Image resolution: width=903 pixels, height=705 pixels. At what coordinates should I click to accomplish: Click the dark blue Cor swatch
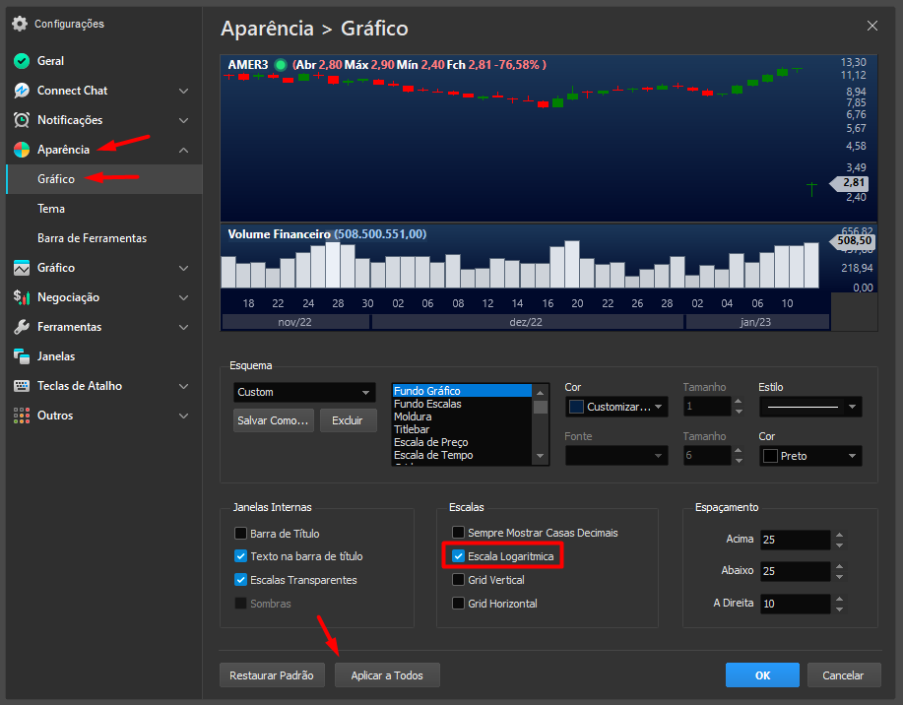point(577,406)
